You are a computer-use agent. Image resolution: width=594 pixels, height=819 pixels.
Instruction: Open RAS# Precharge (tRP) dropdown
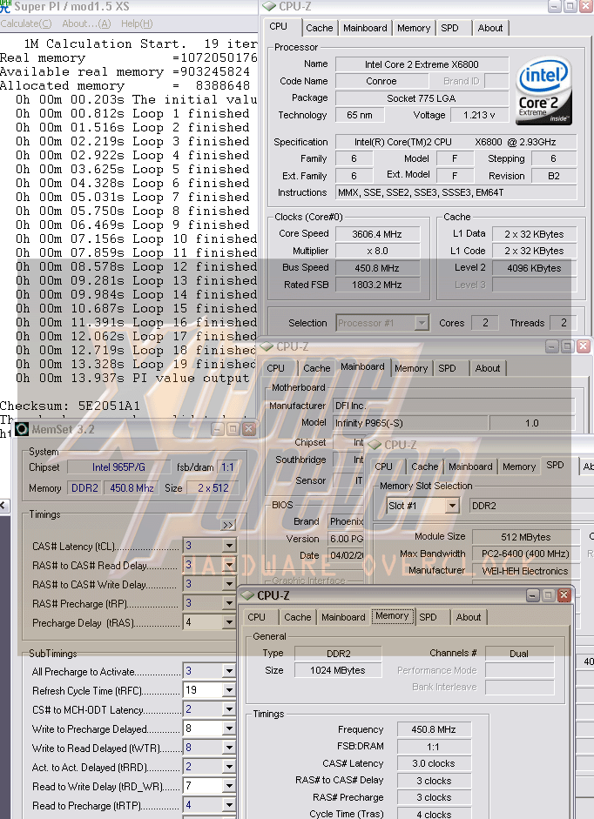(x=229, y=603)
